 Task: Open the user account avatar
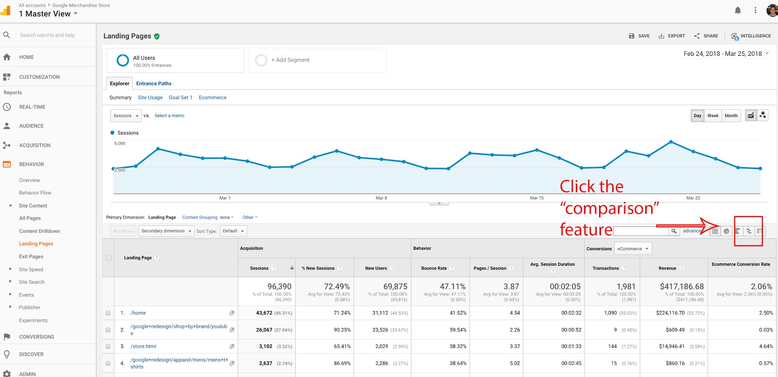(772, 10)
